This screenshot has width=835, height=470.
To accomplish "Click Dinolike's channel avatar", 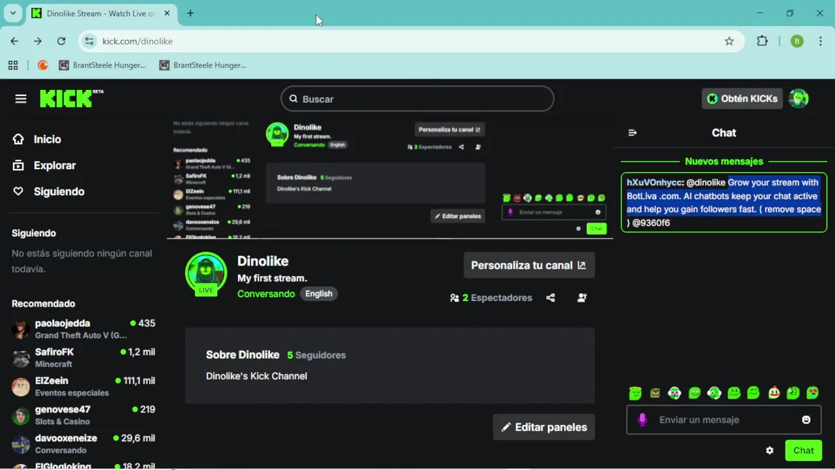I will (x=206, y=274).
